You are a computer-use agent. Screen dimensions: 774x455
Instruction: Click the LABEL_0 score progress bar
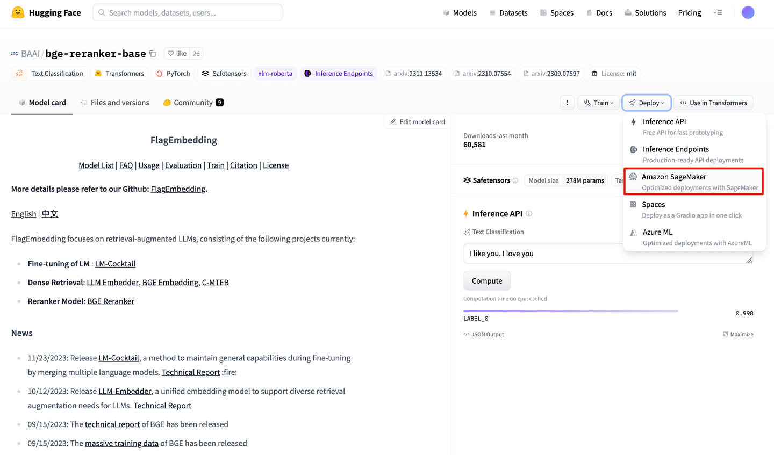pos(571,311)
